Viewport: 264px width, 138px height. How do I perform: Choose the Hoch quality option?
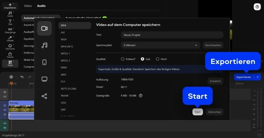[157, 59]
